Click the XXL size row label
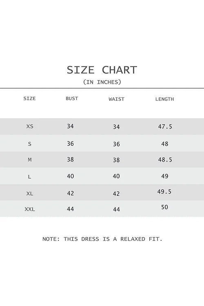This screenshot has width=204, height=306. pos(30,209)
